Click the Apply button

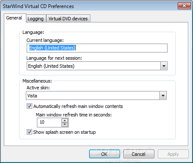click(173, 154)
